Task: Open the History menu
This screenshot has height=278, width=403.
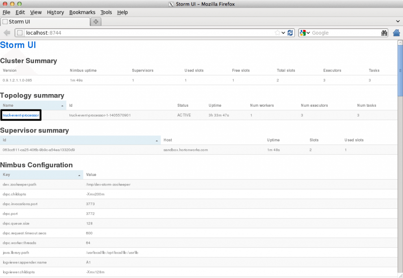Action: (55, 12)
